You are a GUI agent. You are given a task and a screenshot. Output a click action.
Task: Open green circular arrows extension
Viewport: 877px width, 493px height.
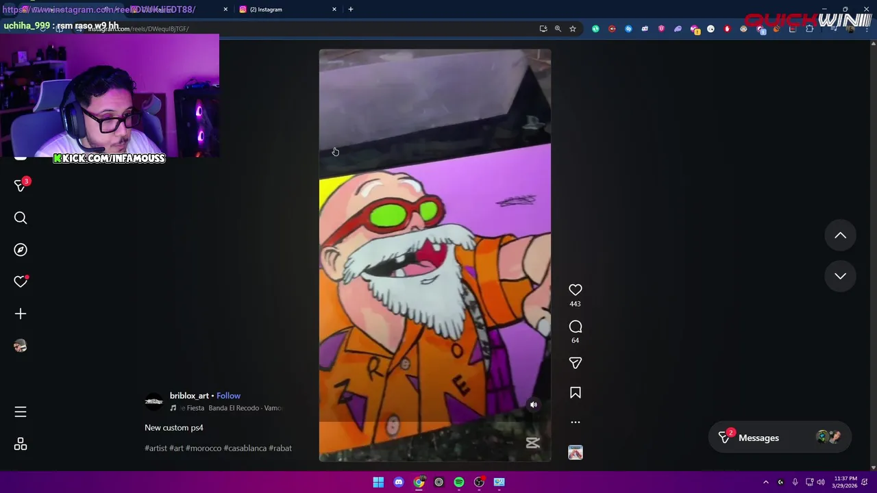pos(595,29)
